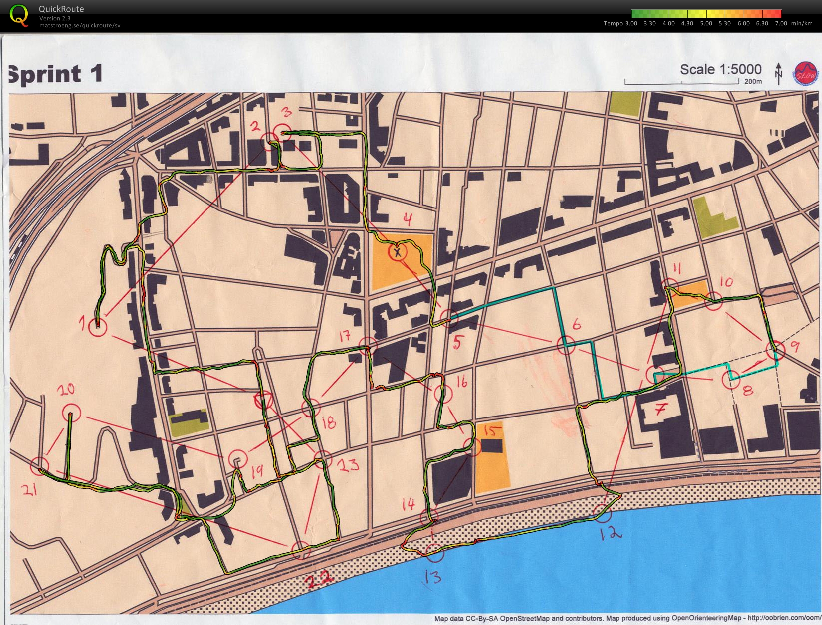Image resolution: width=822 pixels, height=625 pixels.
Task: Select control circle 15 on the map
Action: (471, 446)
